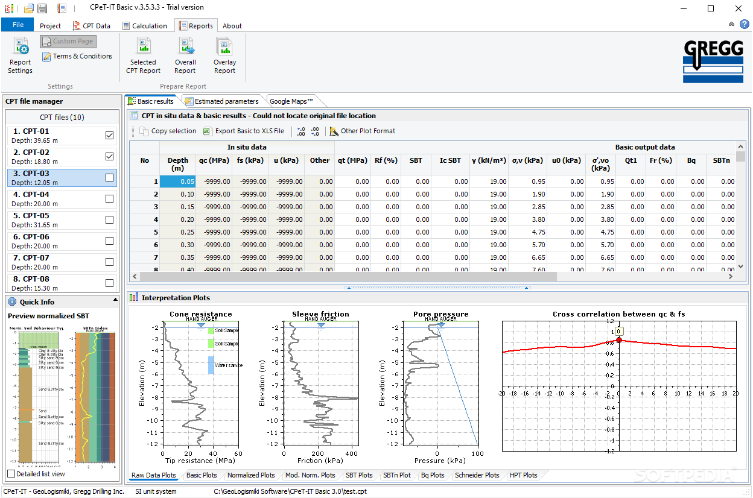
Task: Open the Google Maps tab
Action: [x=291, y=101]
